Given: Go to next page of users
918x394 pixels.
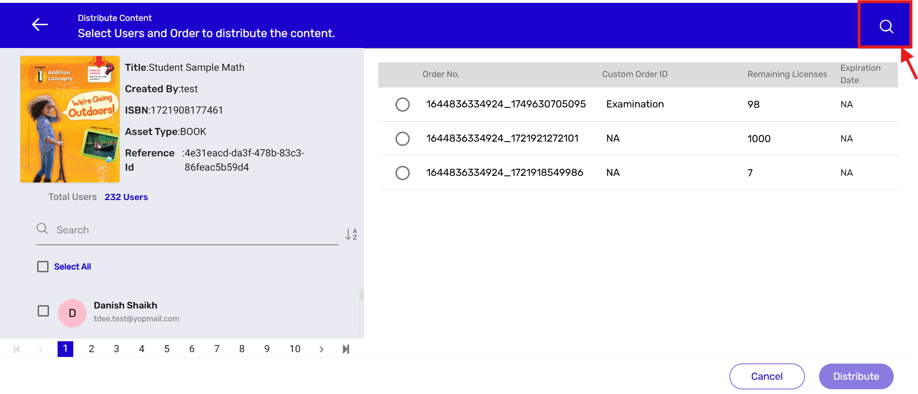Looking at the screenshot, I should coord(321,349).
